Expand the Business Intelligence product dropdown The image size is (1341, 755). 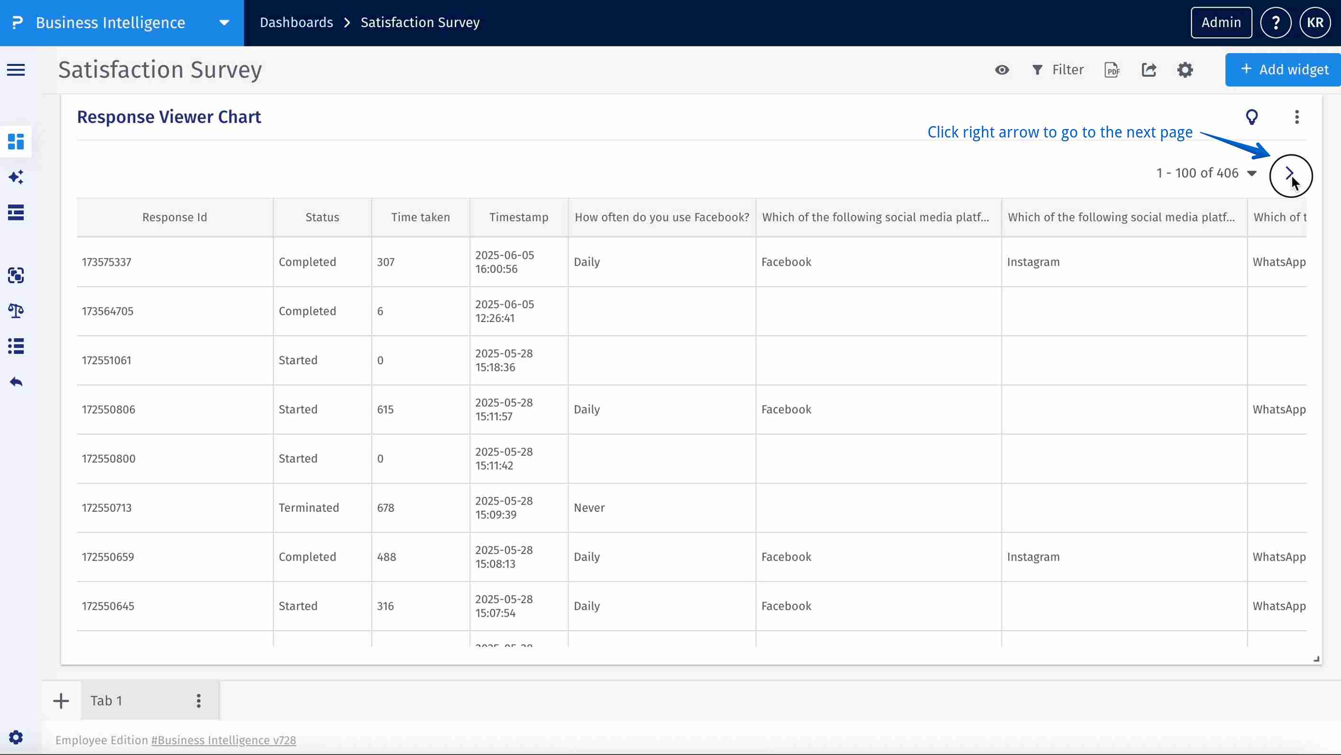coord(224,23)
